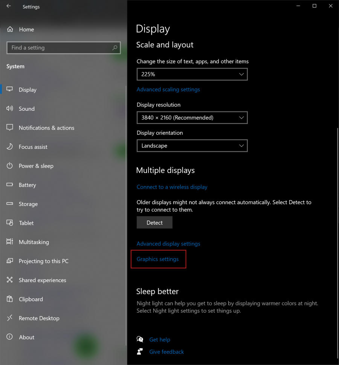
Task: Open Advanced scaling settings link
Action: tap(168, 89)
